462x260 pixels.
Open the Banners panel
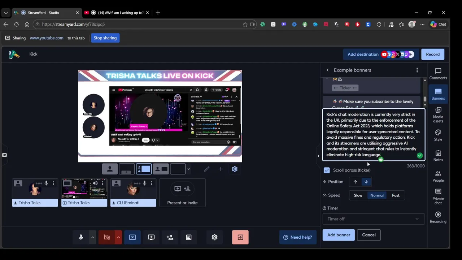pyautogui.click(x=438, y=94)
